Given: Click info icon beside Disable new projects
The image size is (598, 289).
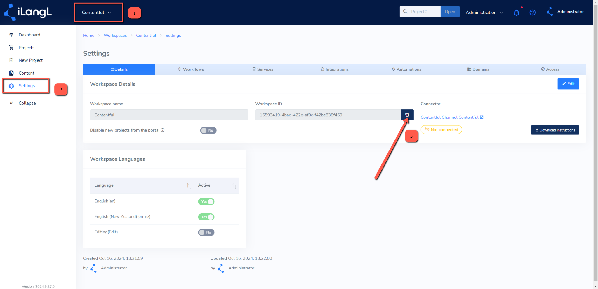Looking at the screenshot, I should coord(163,130).
